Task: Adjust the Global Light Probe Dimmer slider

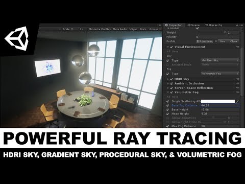Action: 213,122
